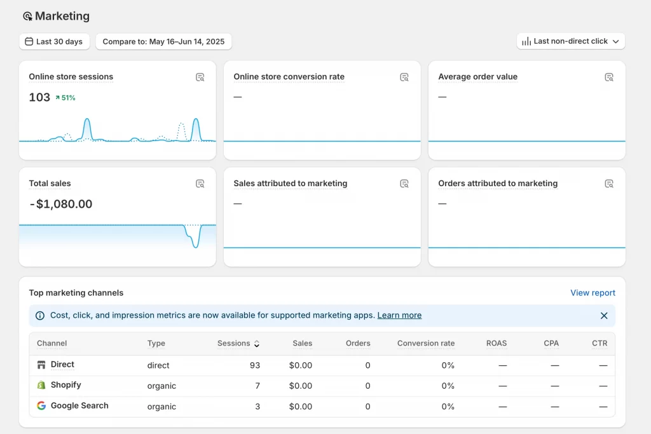Screen dimensions: 651x434
Task: Click the Orders attributed to marketing title
Action: point(498,184)
